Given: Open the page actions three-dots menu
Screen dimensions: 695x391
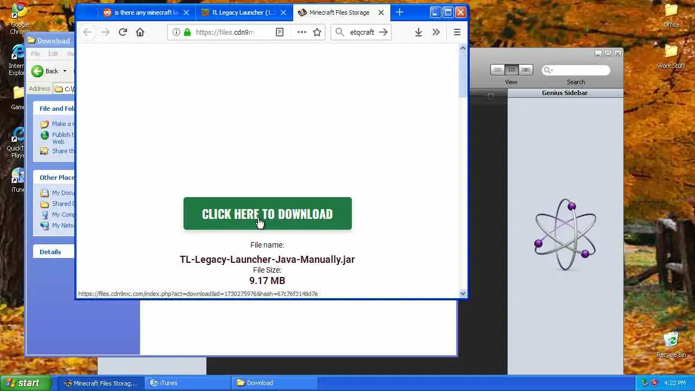Looking at the screenshot, I should [301, 32].
